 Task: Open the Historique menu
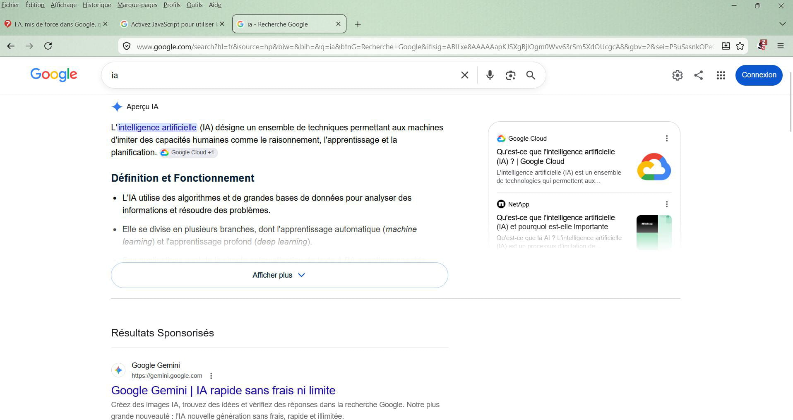pyautogui.click(x=97, y=5)
